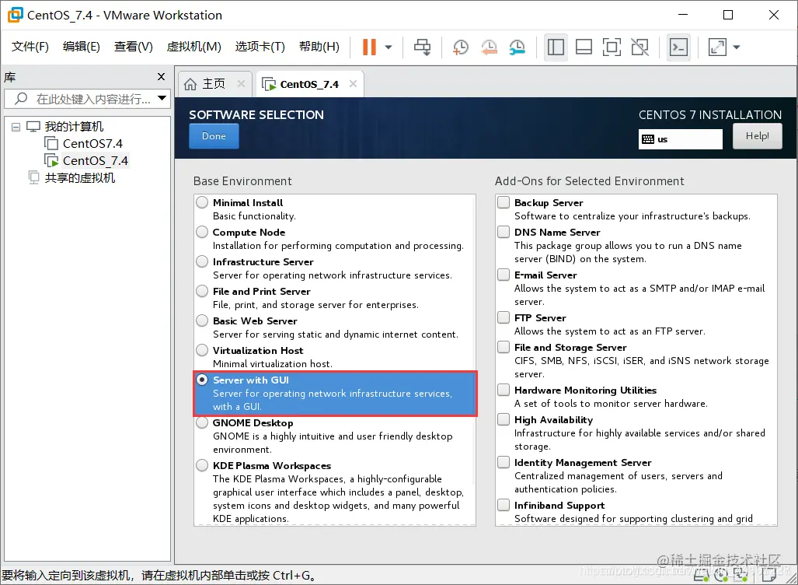Select Server with GUI radio button
The width and height of the screenshot is (798, 585).
pyautogui.click(x=202, y=380)
